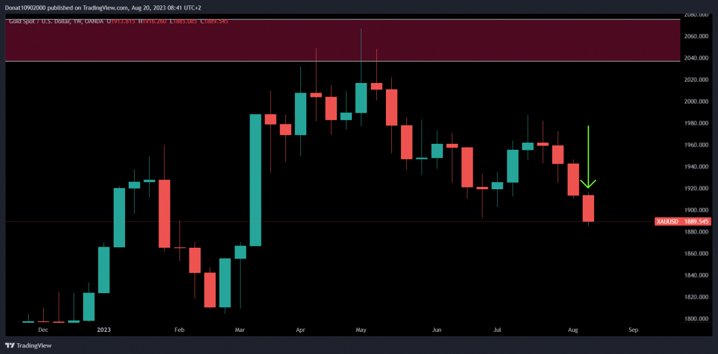Click the TradingView logo in bottom corner
This screenshot has width=718, height=354.
[28, 345]
